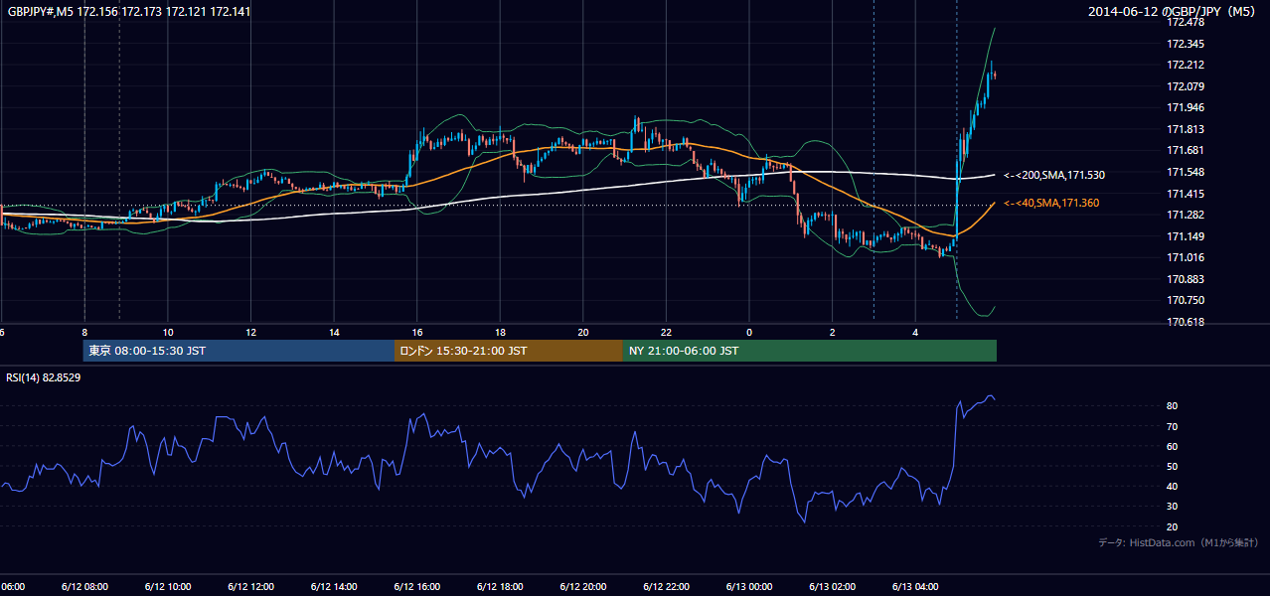Image resolution: width=1270 pixels, height=596 pixels.
Task: Click price axis label 172.079
Action: click(1186, 86)
